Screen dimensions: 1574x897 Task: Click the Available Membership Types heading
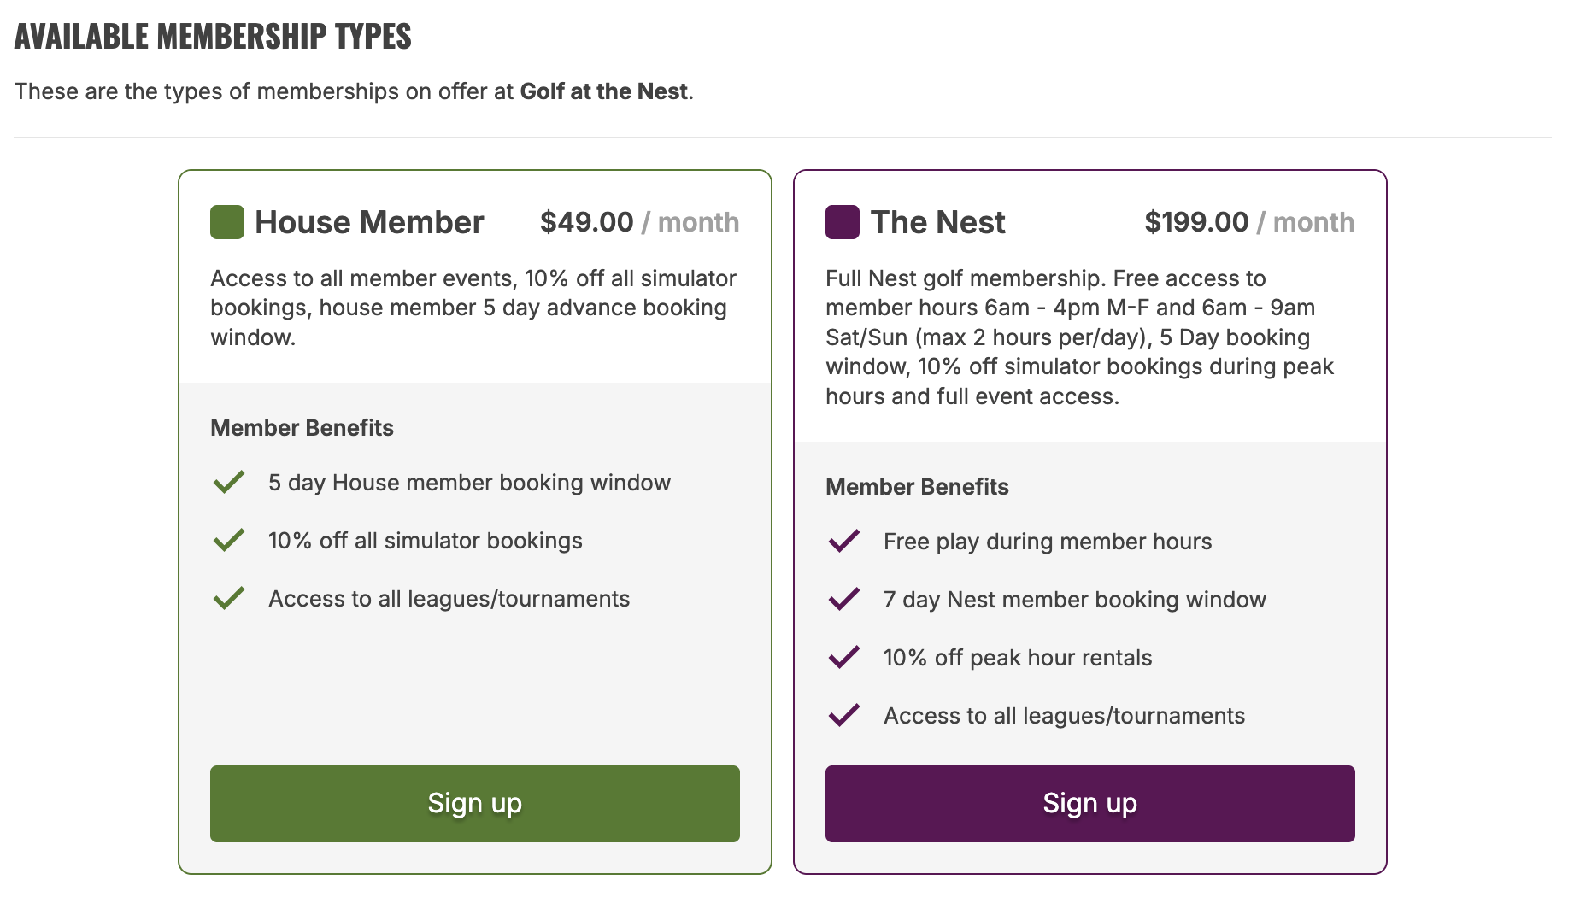[213, 37]
